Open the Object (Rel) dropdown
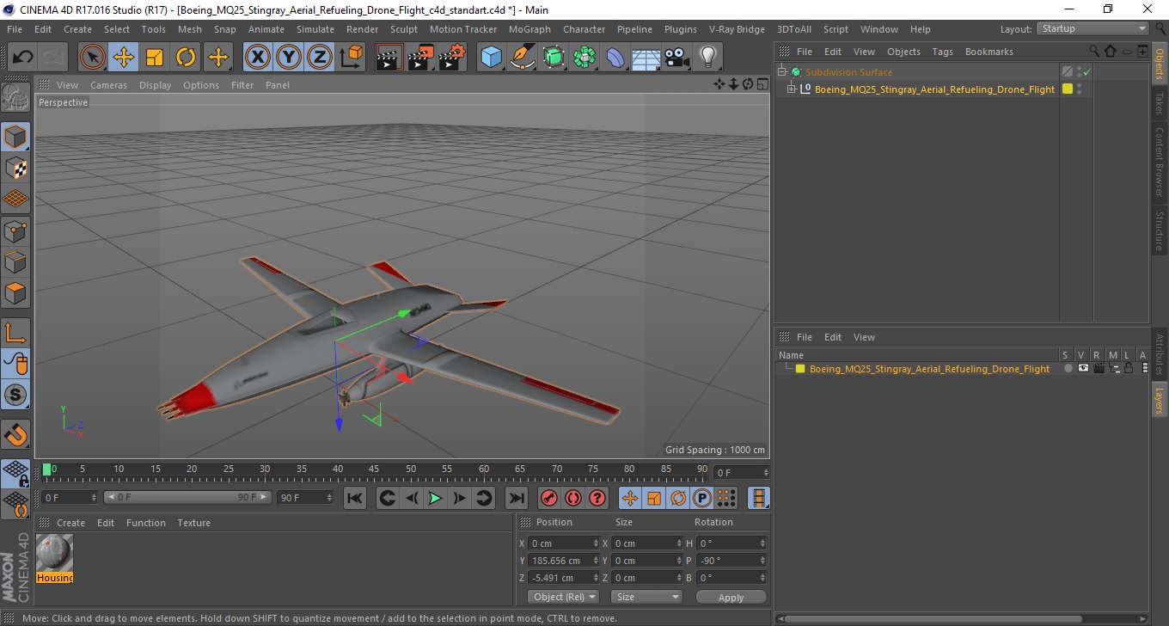Screen dimensions: 1169x626 [x=563, y=597]
